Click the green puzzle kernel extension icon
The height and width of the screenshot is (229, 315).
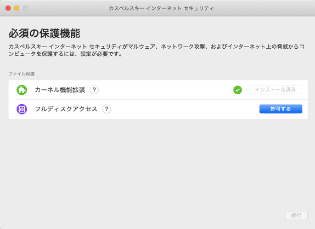[22, 90]
